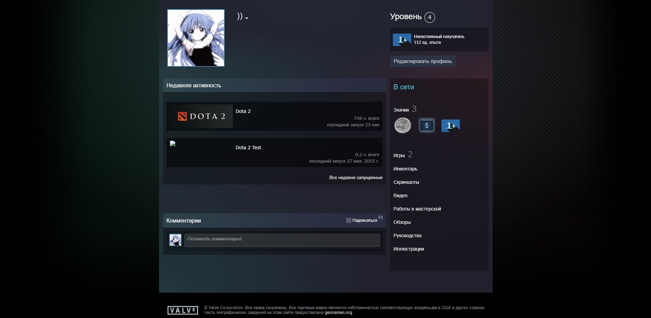Screen dimensions: 651x318
Task: Click inside the Оставить комментарий field
Action: 282,240
